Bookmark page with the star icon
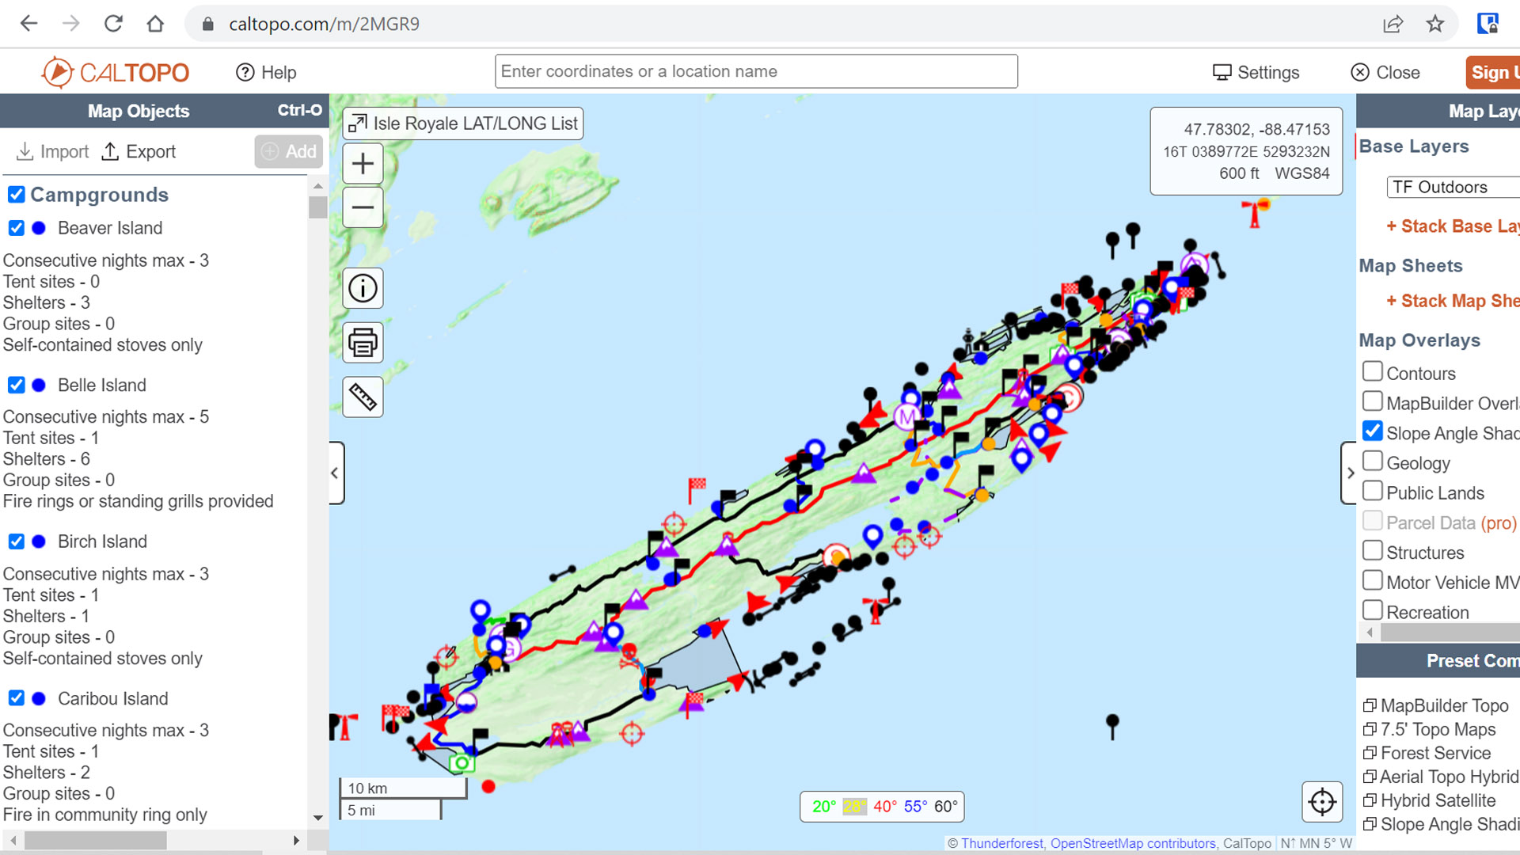This screenshot has height=855, width=1520. point(1435,24)
